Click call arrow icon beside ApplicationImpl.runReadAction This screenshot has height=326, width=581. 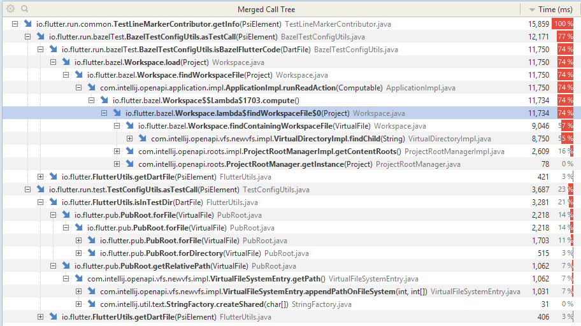pos(92,87)
